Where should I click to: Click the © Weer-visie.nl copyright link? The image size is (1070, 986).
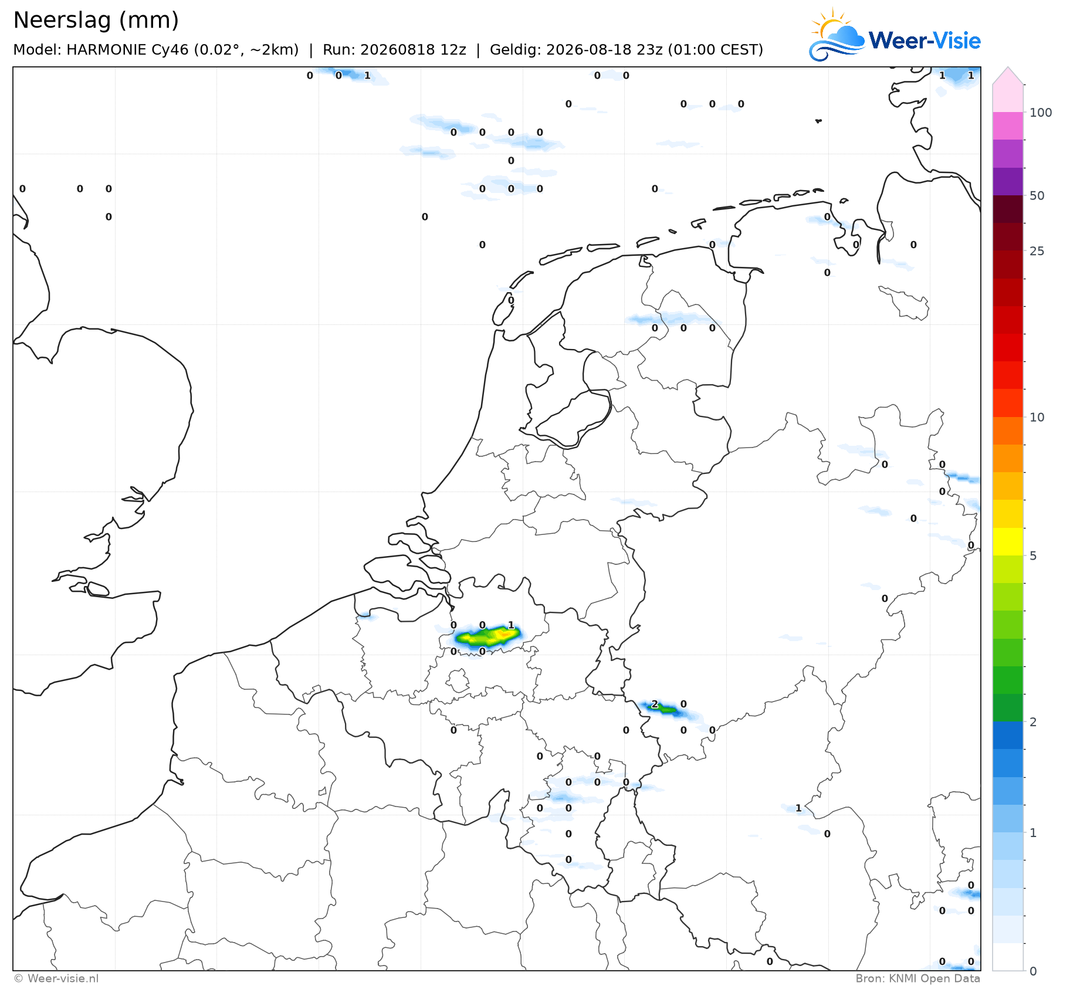tap(56, 978)
